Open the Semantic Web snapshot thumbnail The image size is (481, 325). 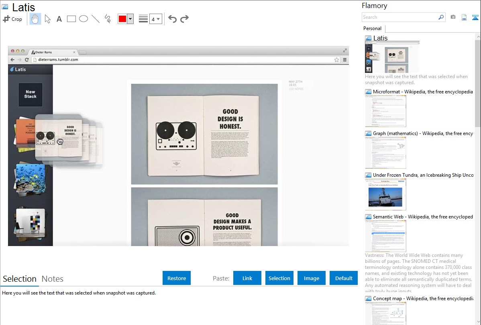(x=385, y=236)
